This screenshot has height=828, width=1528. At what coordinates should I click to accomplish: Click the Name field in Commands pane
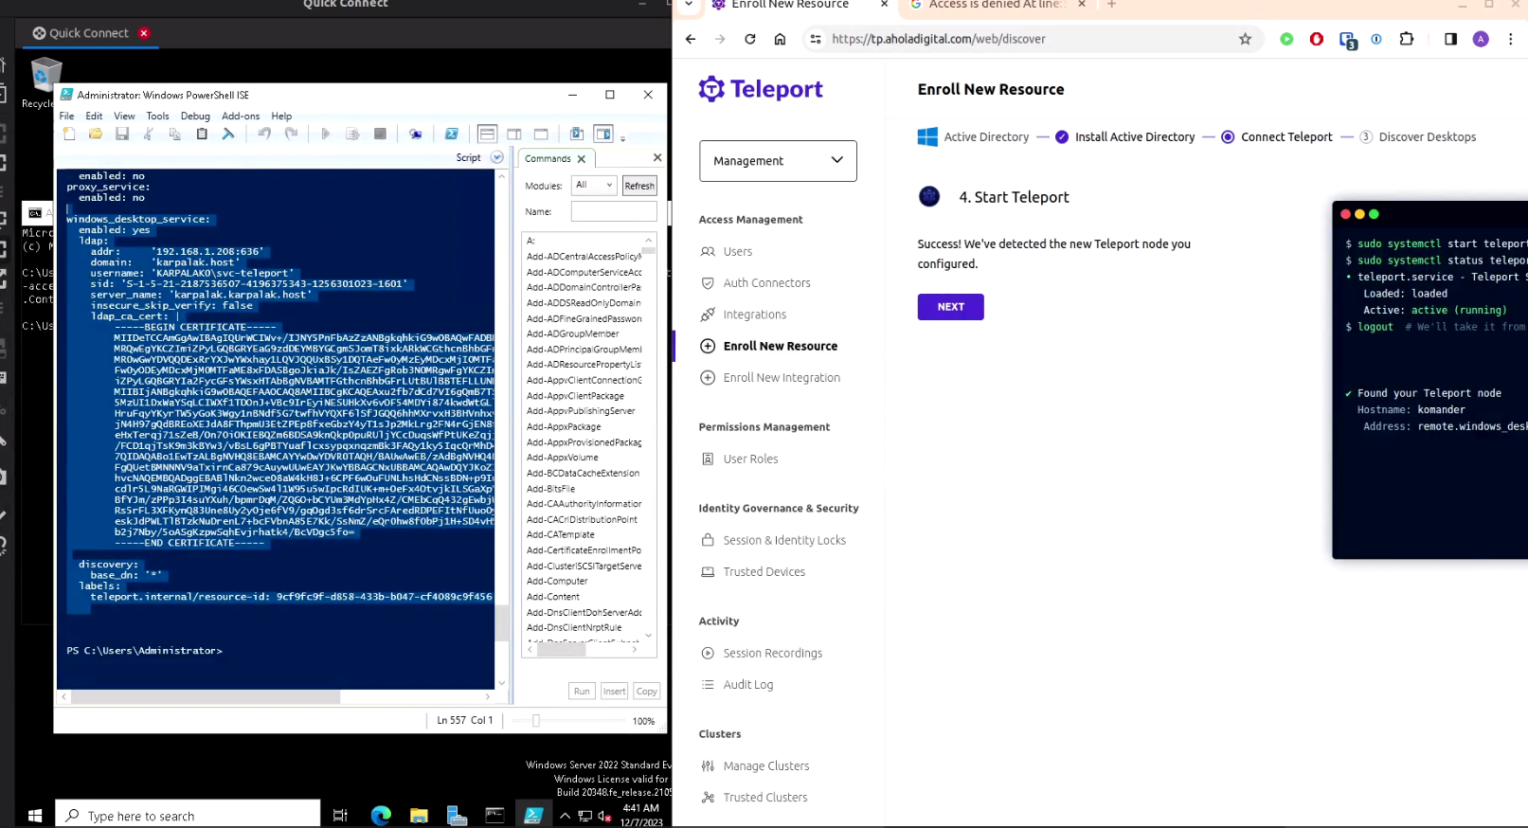coord(613,211)
